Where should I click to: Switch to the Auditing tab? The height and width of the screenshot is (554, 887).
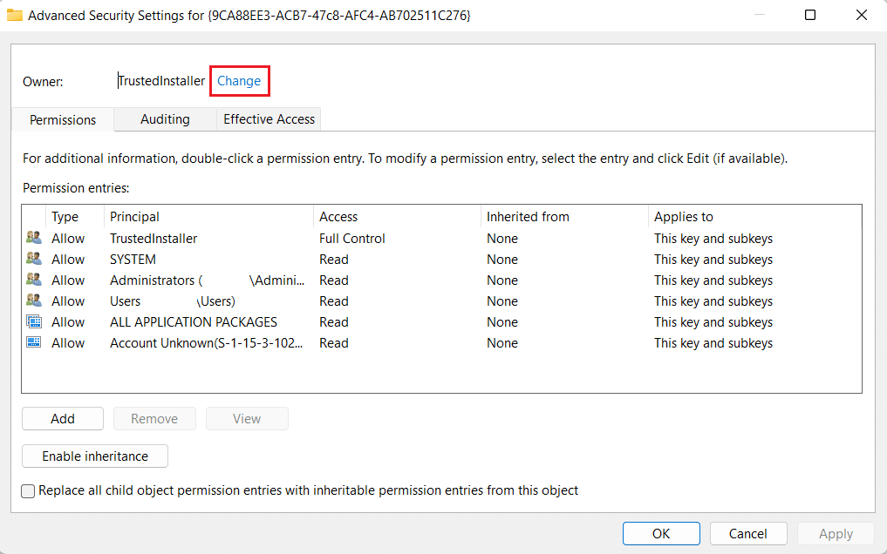pyautogui.click(x=165, y=119)
